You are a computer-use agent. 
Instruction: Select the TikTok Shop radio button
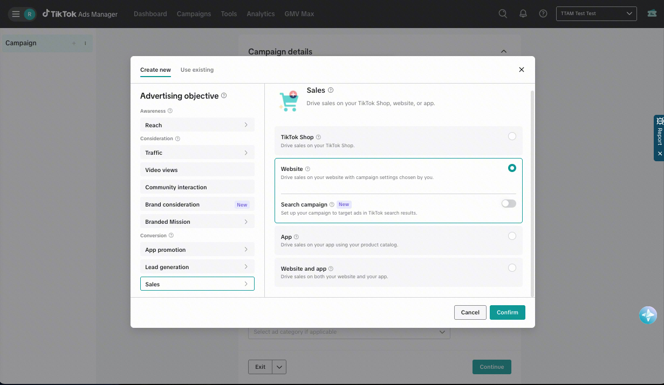click(512, 136)
